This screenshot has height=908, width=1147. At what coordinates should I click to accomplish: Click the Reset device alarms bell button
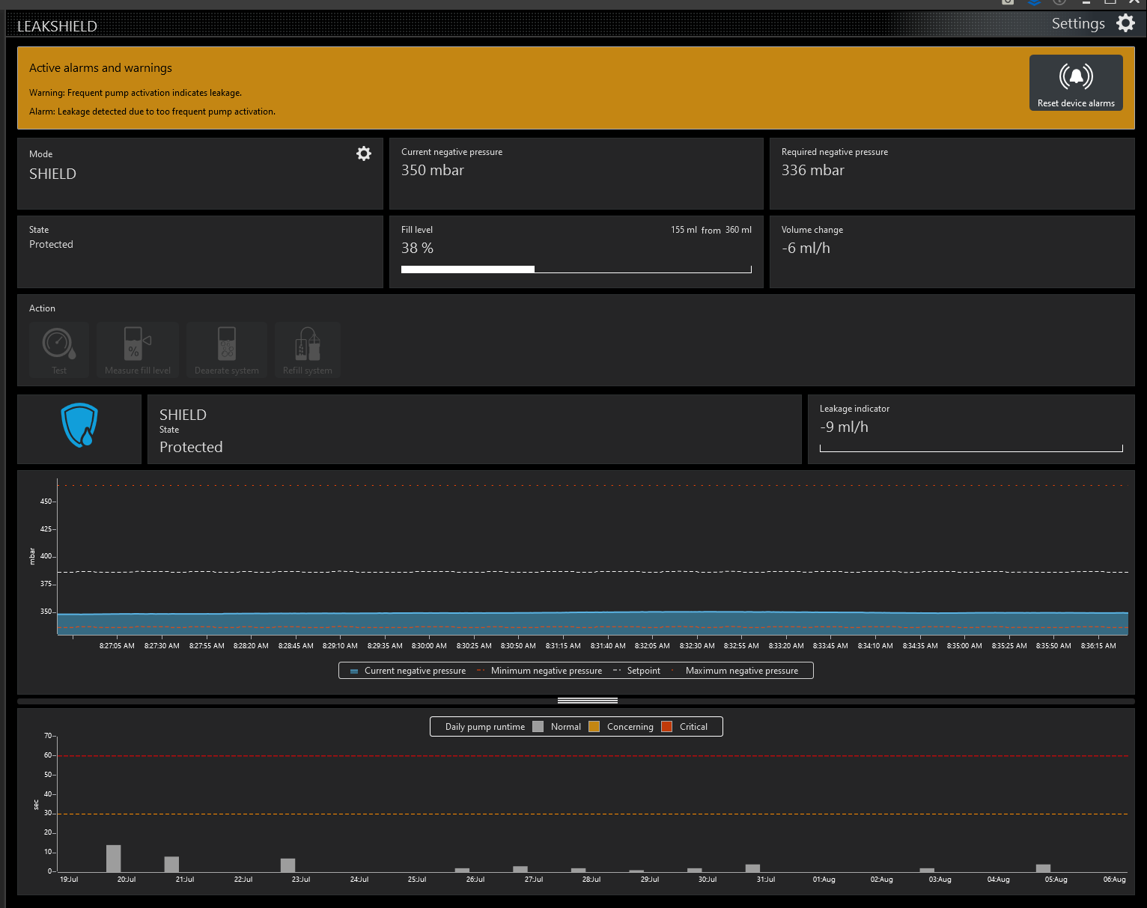pyautogui.click(x=1076, y=82)
